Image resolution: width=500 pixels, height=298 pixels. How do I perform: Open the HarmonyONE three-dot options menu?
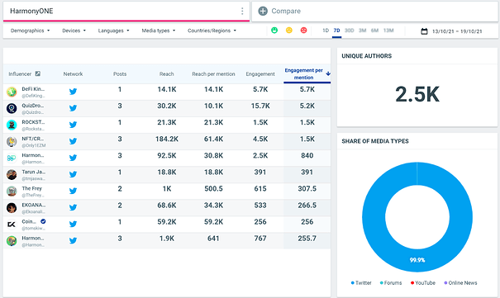coord(242,11)
